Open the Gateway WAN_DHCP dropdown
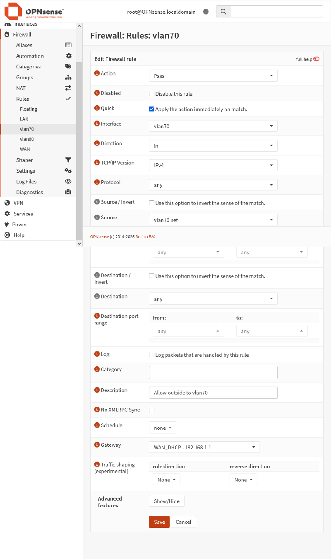Viewport: 331px width, 559px height. (204, 448)
